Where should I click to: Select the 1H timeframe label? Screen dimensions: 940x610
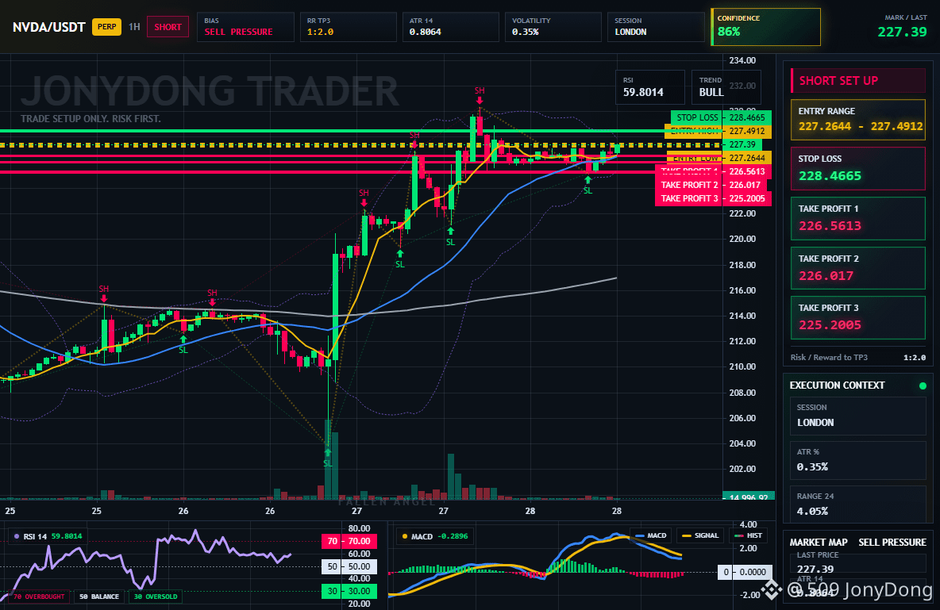pyautogui.click(x=134, y=27)
